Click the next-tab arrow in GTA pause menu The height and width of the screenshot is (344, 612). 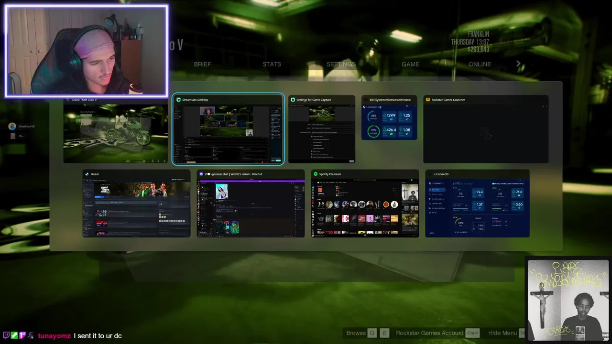click(518, 64)
